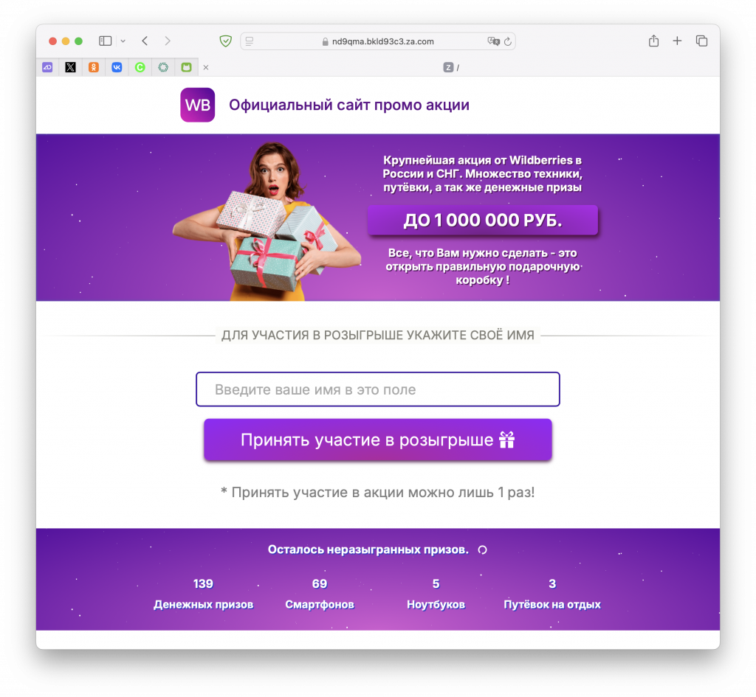Click Принять участие в розыгрыше button
The width and height of the screenshot is (756, 697).
tap(377, 440)
